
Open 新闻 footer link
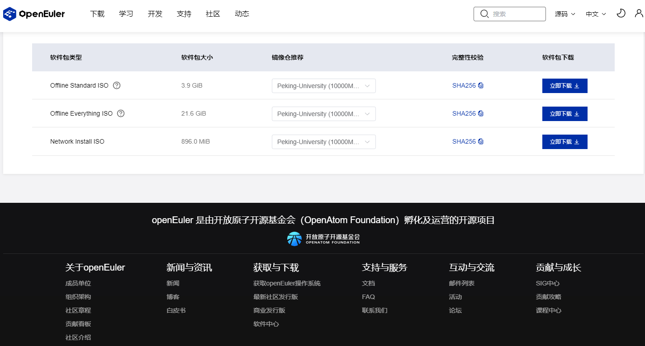173,283
